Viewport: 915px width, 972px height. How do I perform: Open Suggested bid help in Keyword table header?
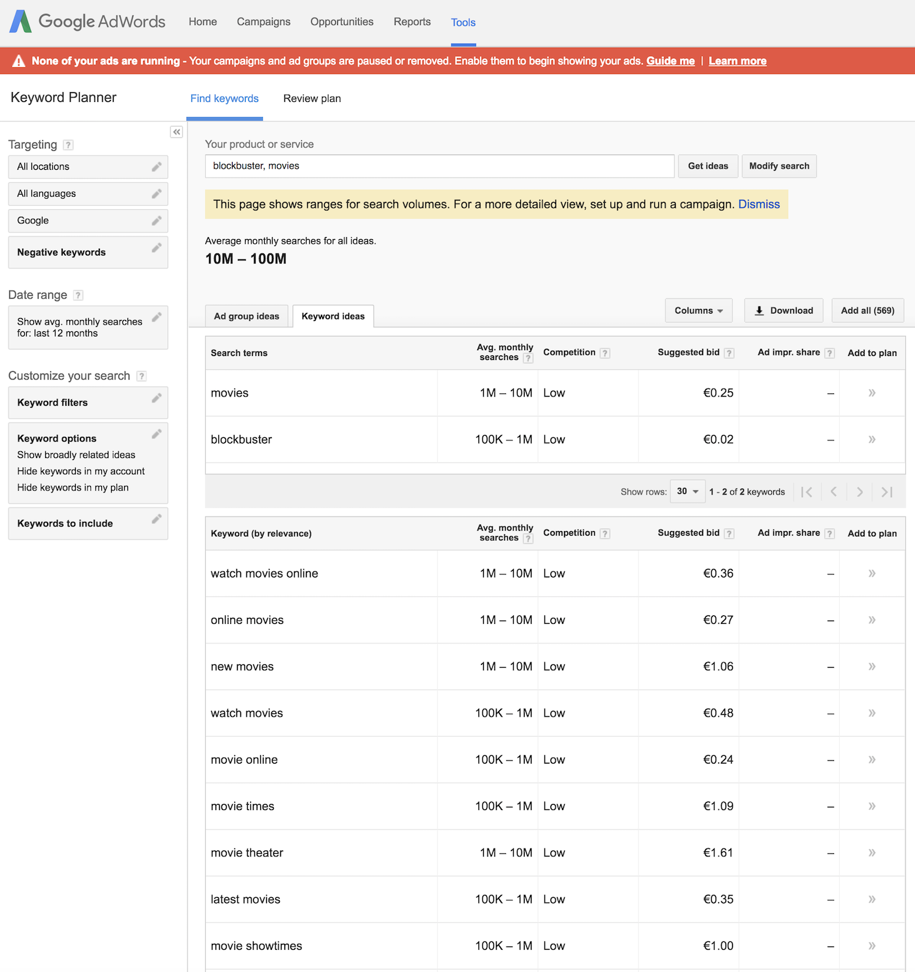(x=729, y=534)
